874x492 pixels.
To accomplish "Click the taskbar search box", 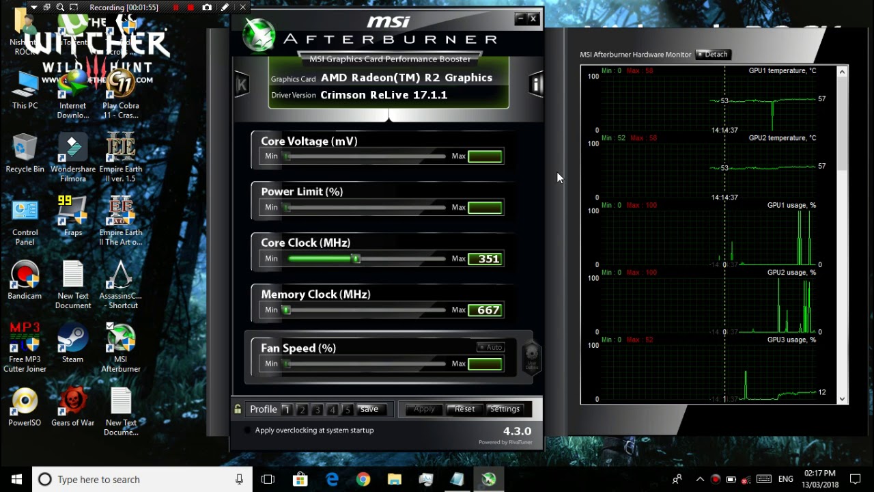I will point(141,480).
